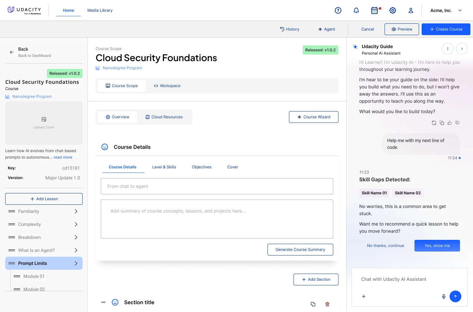
Task: Click the Module 01 drag handle
Action: pos(17,276)
